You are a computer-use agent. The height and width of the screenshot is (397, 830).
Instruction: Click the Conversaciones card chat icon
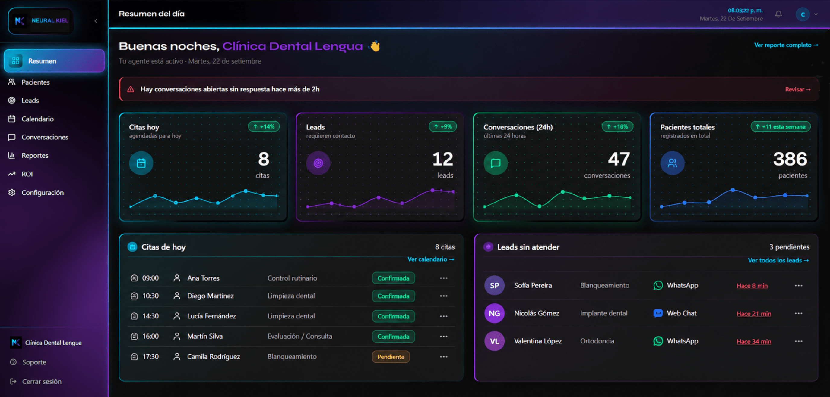click(x=496, y=163)
